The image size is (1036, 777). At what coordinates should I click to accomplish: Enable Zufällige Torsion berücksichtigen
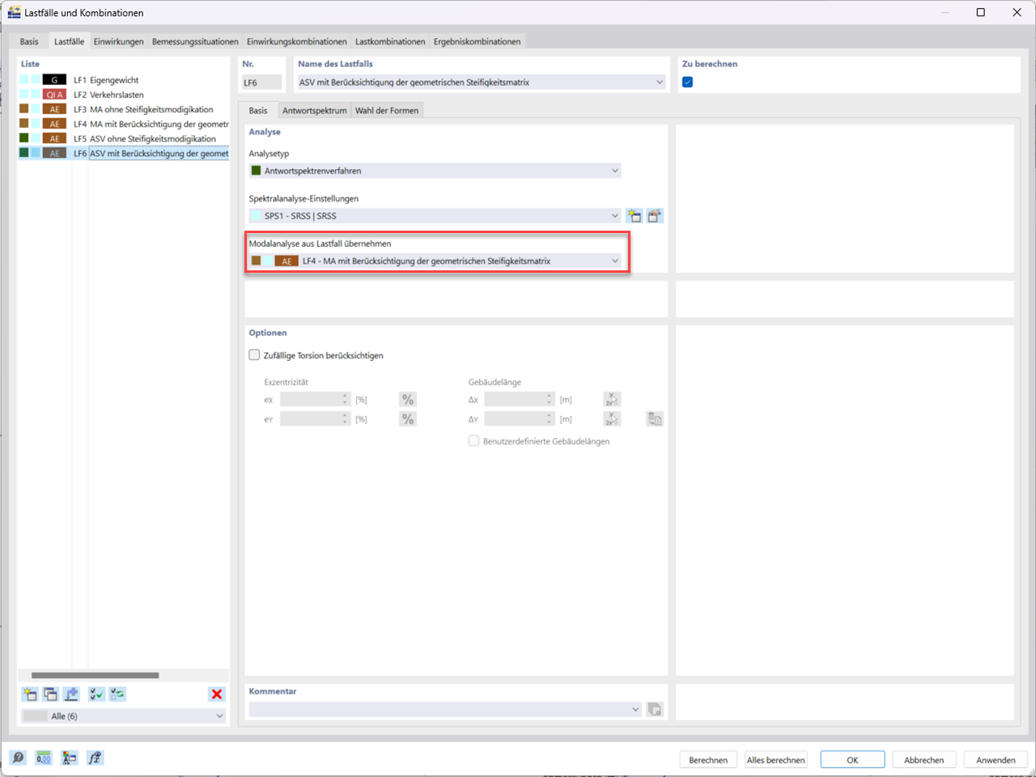[254, 355]
